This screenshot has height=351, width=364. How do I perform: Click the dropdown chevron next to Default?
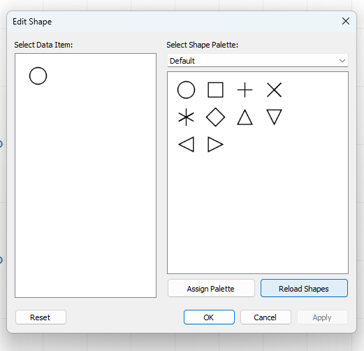(342, 61)
